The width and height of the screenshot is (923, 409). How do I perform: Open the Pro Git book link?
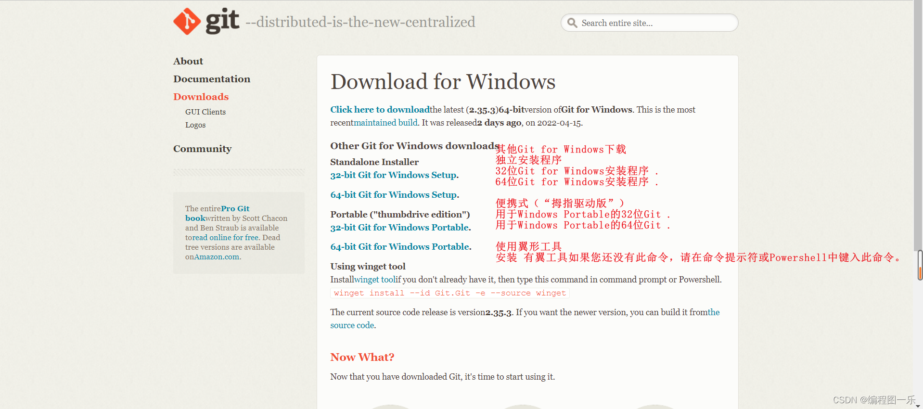pos(218,213)
